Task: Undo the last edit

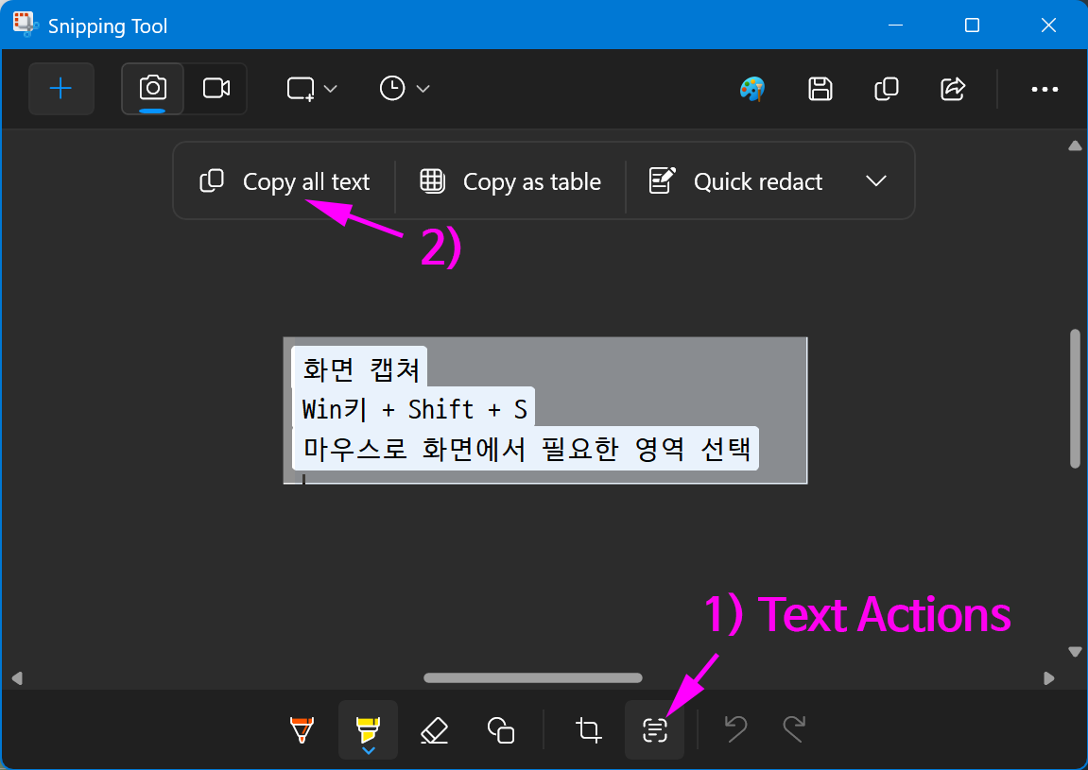Action: 735,729
